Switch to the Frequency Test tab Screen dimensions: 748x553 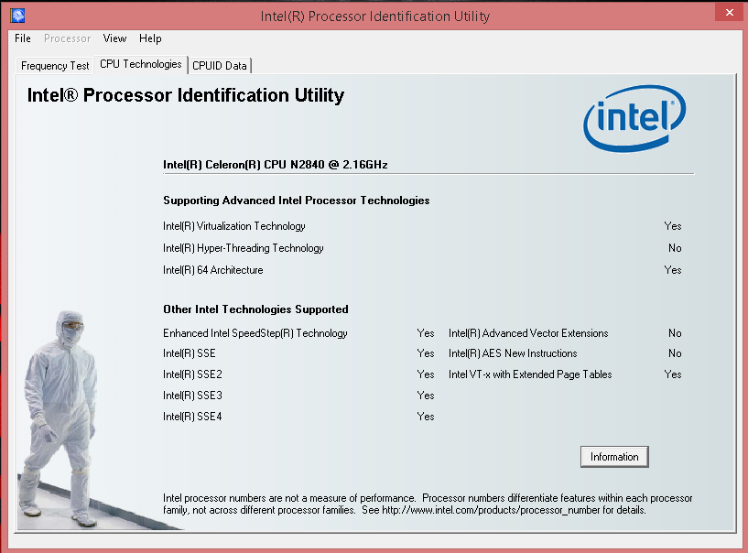point(55,66)
